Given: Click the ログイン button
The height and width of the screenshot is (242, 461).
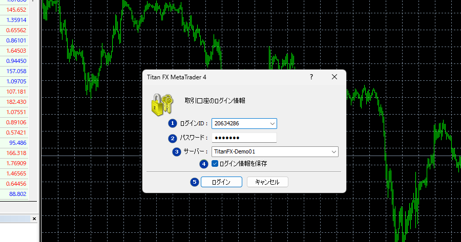Looking at the screenshot, I should (221, 182).
